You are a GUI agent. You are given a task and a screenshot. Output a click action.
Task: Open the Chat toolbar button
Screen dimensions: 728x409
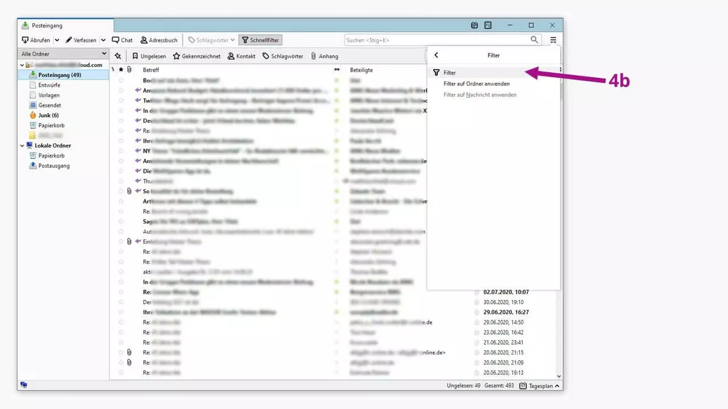(x=122, y=40)
